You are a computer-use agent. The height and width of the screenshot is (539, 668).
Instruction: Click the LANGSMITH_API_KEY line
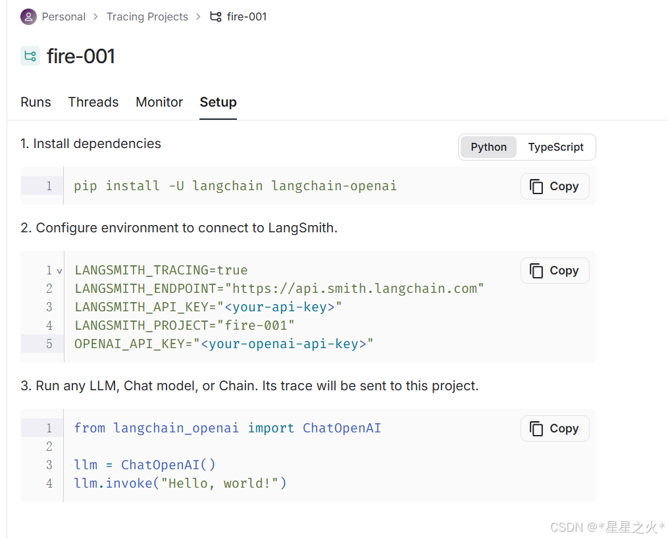tap(208, 307)
